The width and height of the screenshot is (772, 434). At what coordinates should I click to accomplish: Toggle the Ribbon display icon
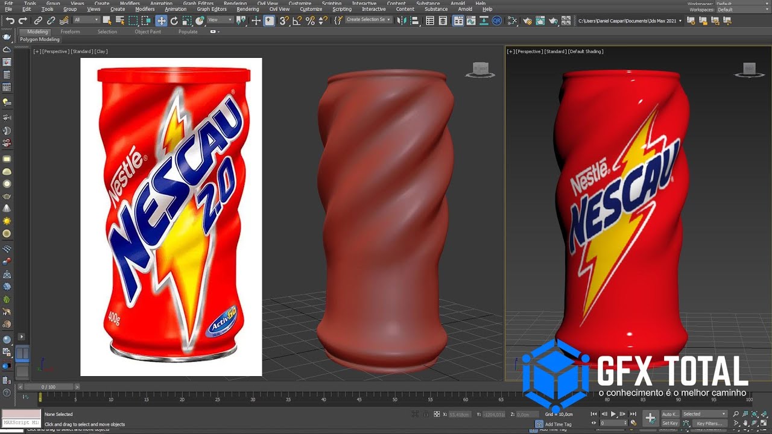(458, 20)
